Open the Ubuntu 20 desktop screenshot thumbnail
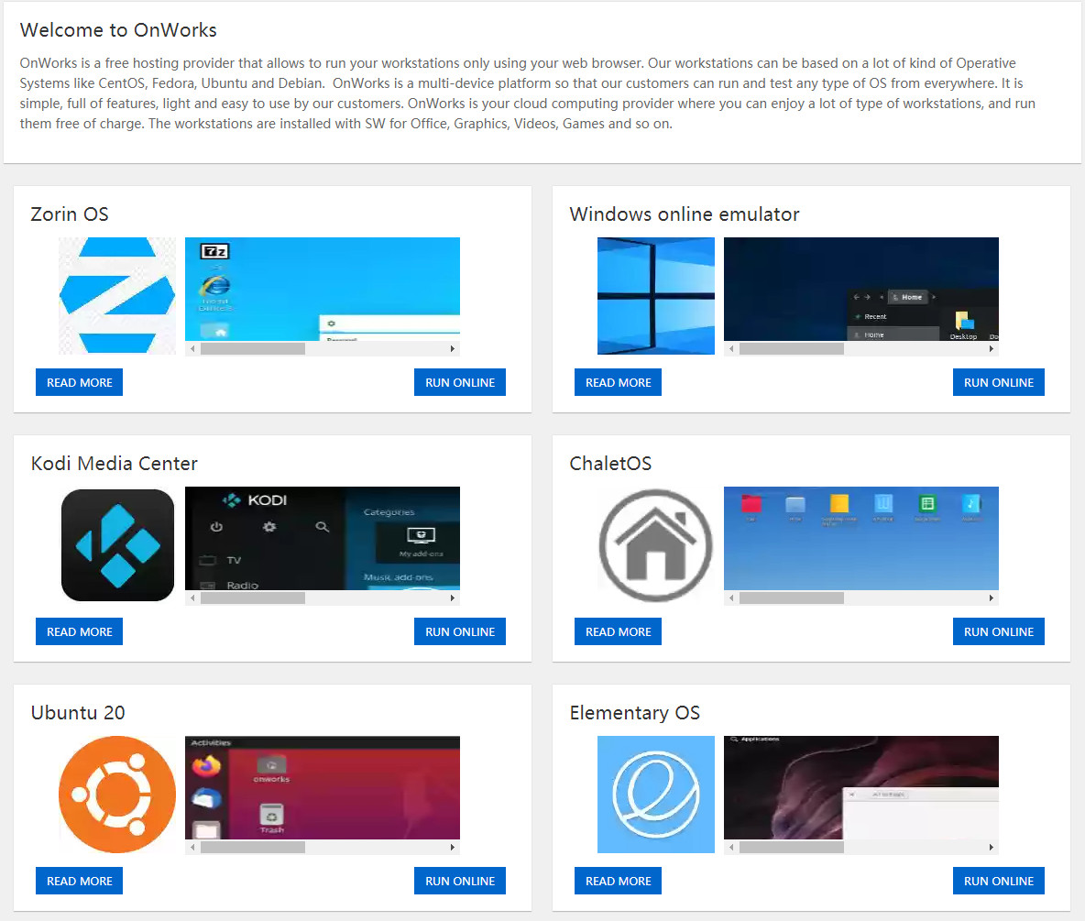The height and width of the screenshot is (921, 1085). click(323, 787)
